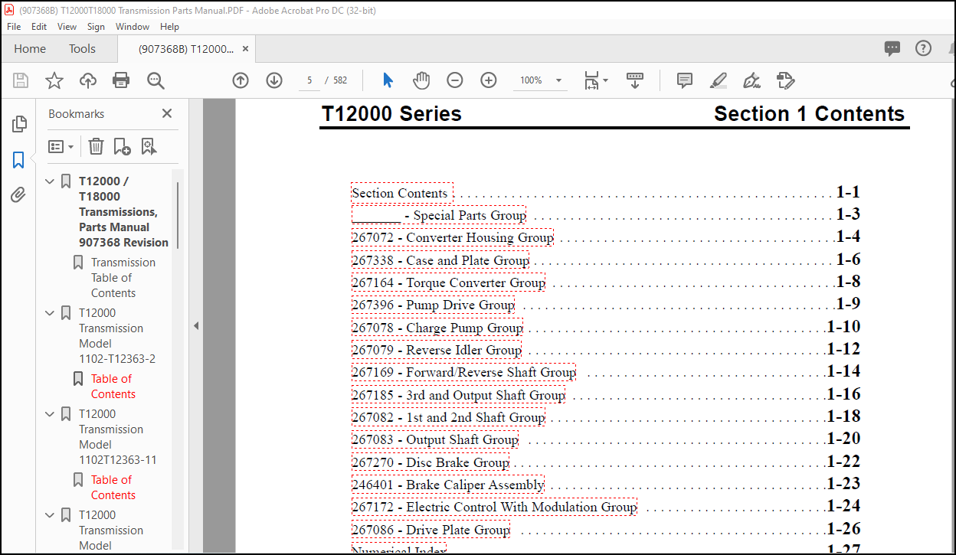Viewport: 956px width, 555px height.
Task: Click the Save file icon
Action: [21, 80]
